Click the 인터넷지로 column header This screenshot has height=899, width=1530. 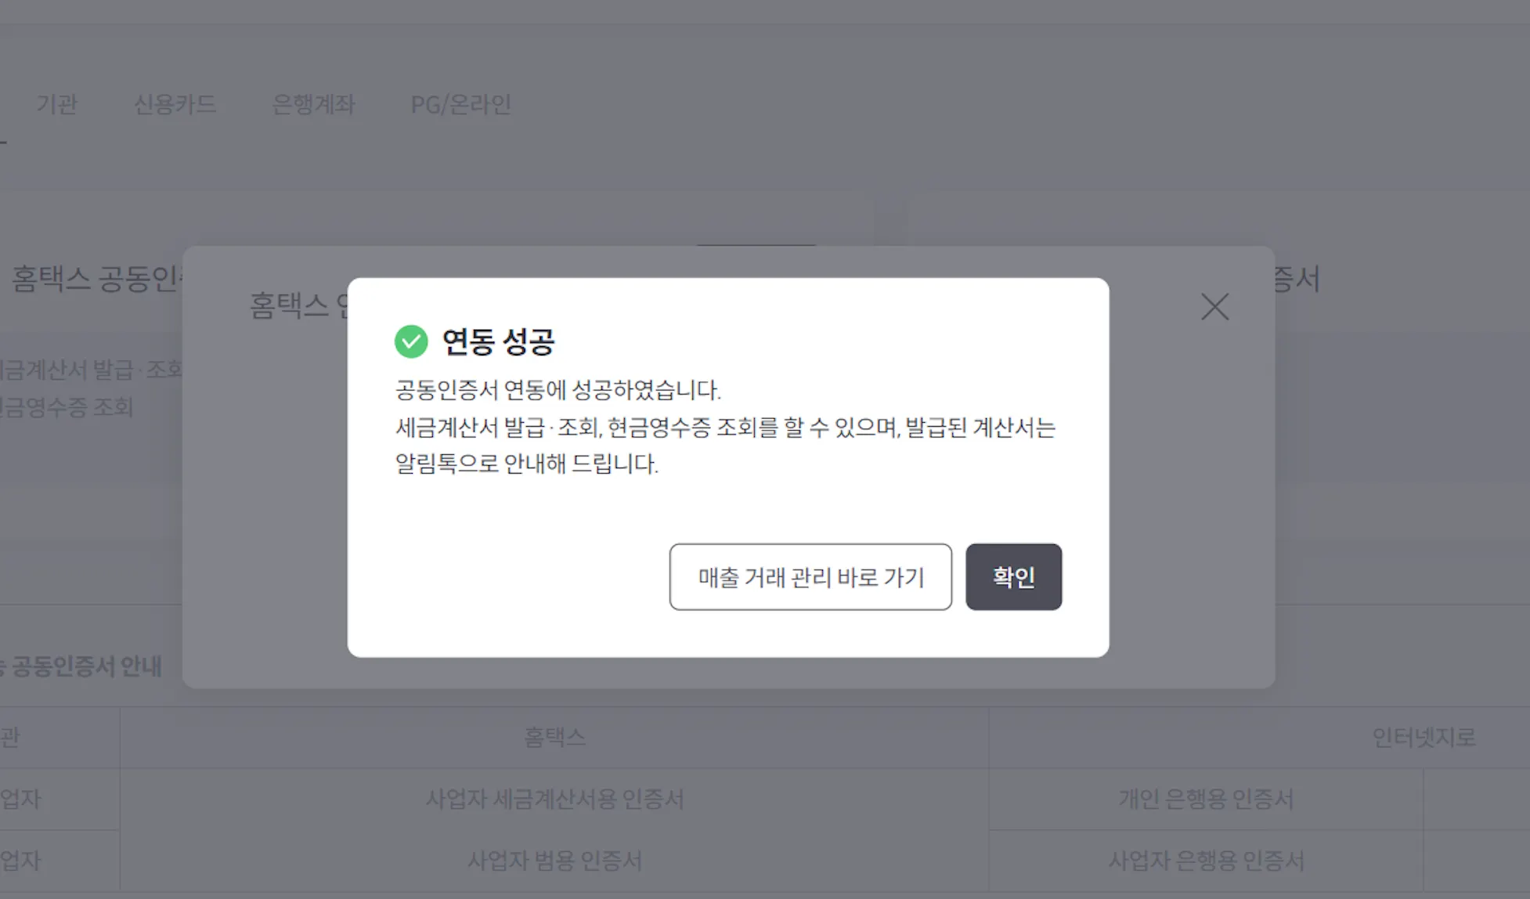(1423, 737)
